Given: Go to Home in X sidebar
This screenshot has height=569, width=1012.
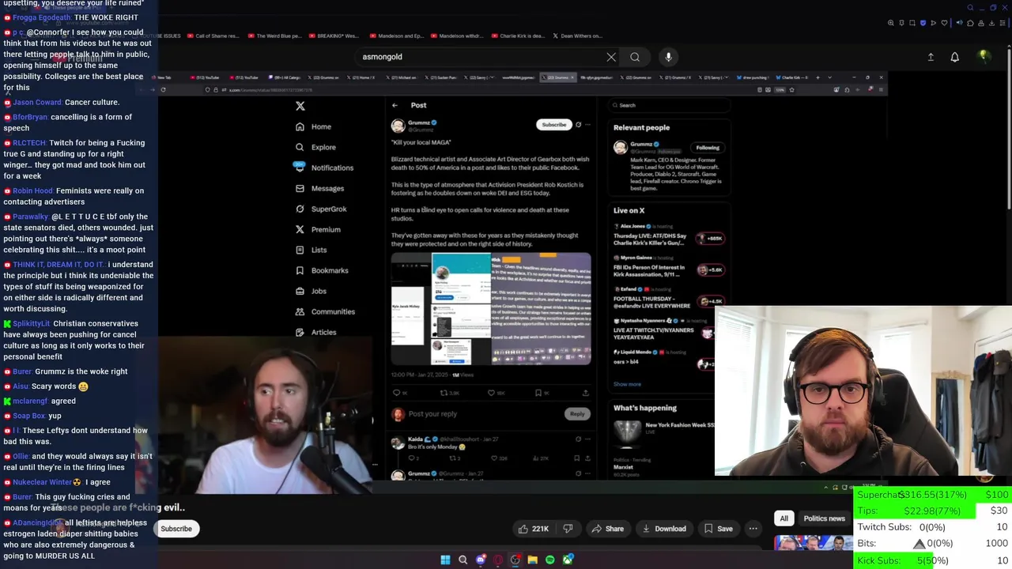Looking at the screenshot, I should [x=313, y=126].
